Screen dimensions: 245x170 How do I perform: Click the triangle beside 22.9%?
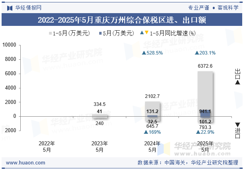point(198,132)
